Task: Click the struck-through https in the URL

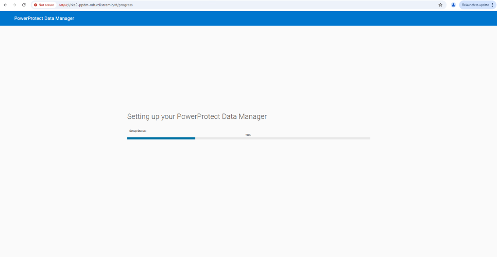Action: click(x=63, y=5)
